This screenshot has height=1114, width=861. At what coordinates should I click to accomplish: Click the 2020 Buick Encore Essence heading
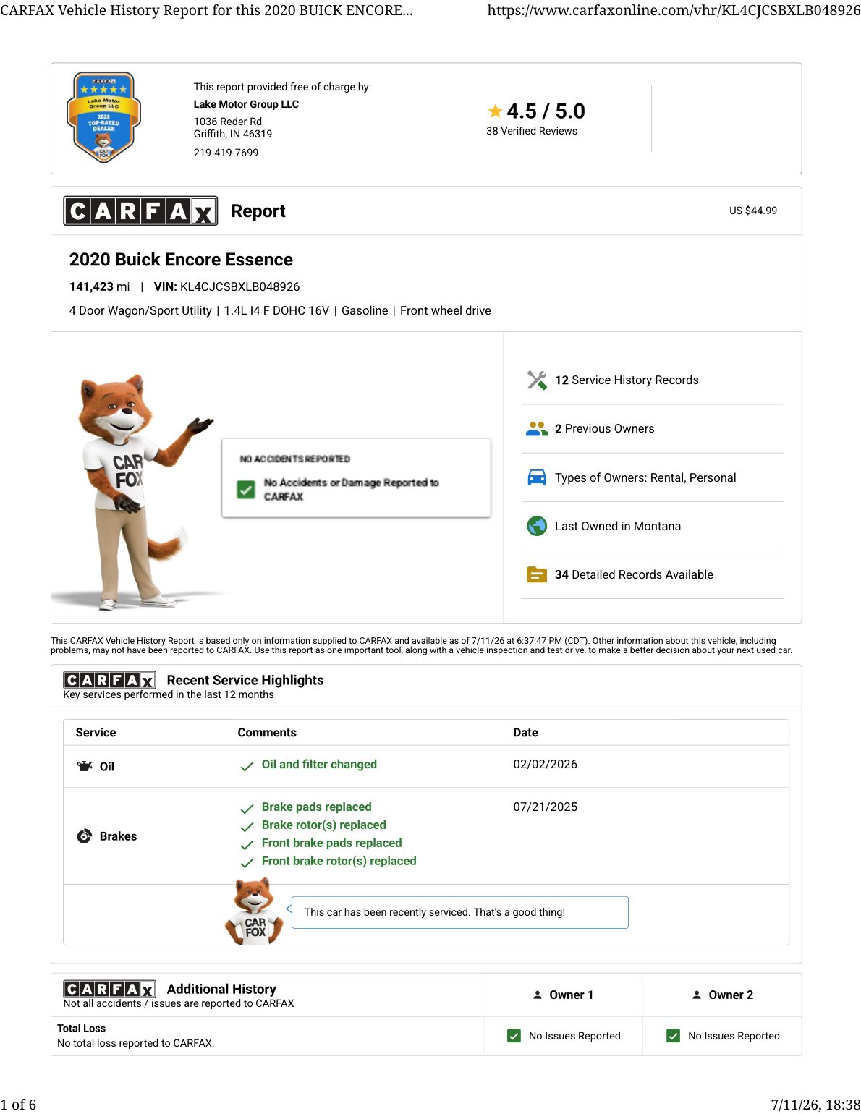click(x=181, y=260)
